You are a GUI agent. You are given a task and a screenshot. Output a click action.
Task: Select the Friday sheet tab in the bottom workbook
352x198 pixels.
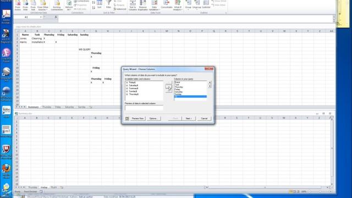pos(44,187)
